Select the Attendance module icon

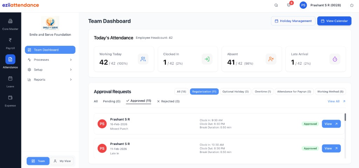click(x=10, y=59)
